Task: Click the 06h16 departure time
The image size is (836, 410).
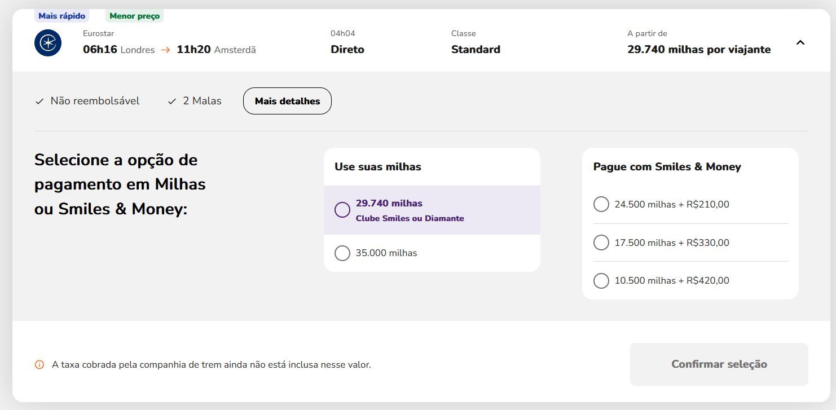Action: tap(100, 50)
